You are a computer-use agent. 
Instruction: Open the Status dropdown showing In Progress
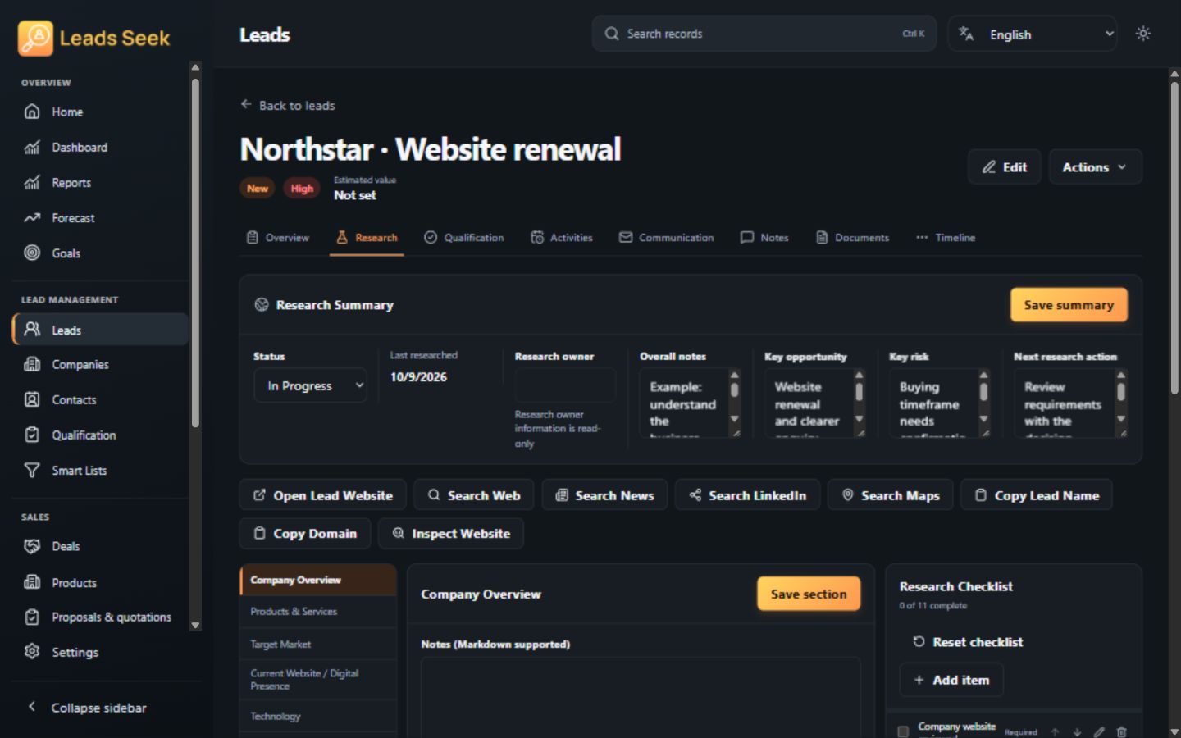311,385
